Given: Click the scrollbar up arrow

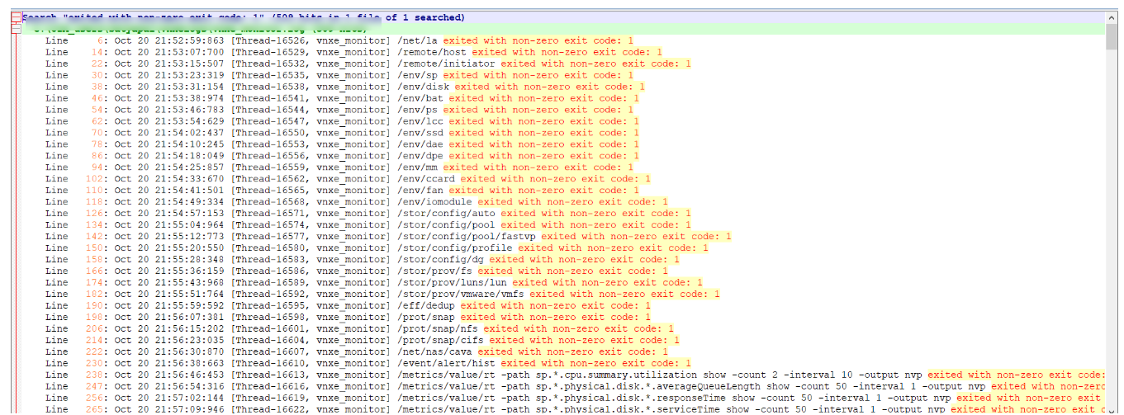Looking at the screenshot, I should pos(1111,17).
